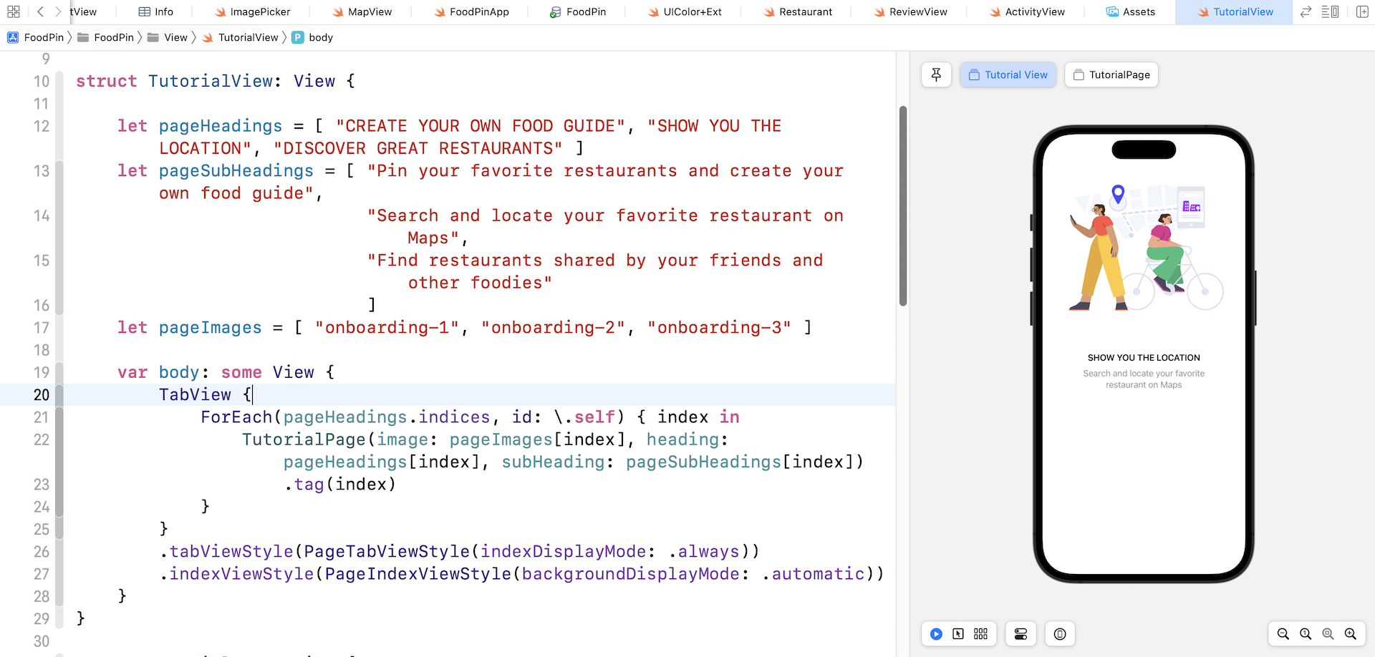Screen dimensions: 1375x657
Task: Show preview variants grid
Action: [980, 634]
